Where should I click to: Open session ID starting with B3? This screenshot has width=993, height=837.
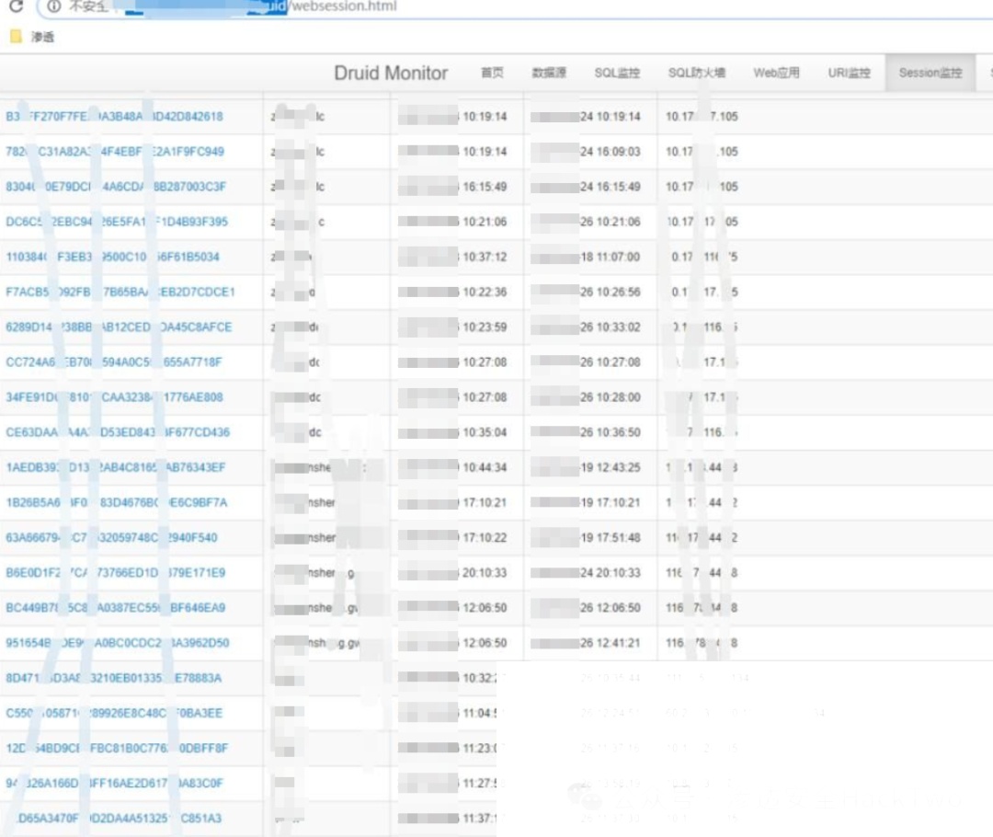tap(115, 117)
